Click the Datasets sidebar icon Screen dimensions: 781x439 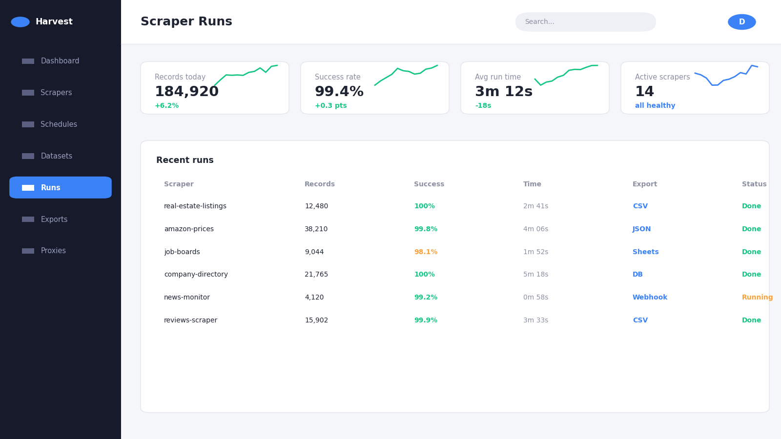28,156
